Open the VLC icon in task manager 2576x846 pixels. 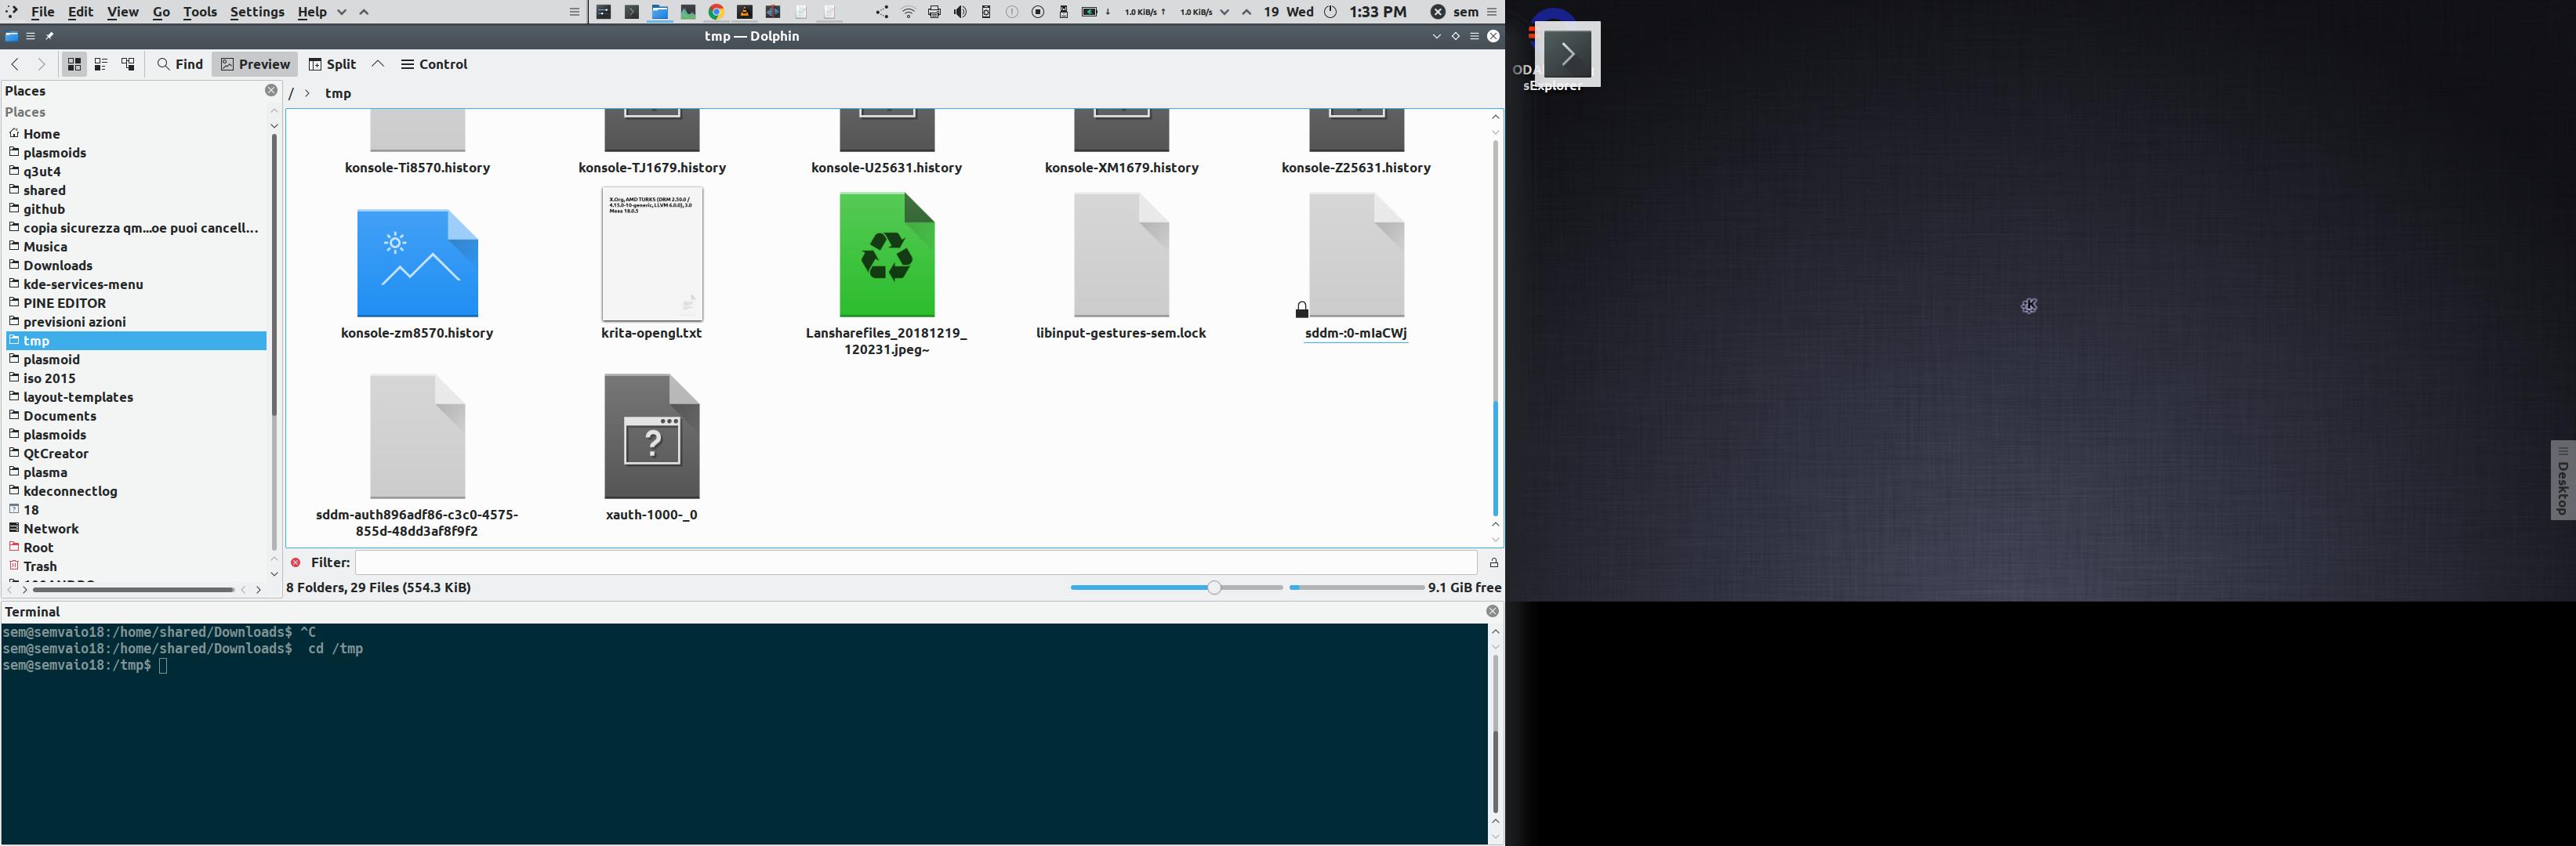click(744, 12)
